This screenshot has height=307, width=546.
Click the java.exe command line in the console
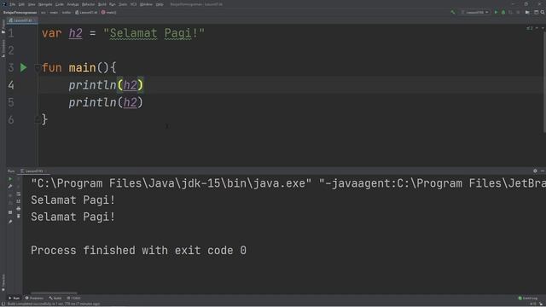288,183
